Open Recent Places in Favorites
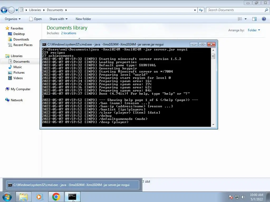This screenshot has width=270, height=202. pyautogui.click(x=23, y=45)
